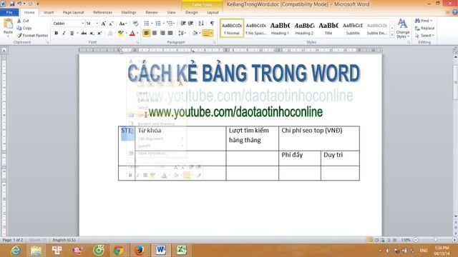
Task: Open the Change Case dropdown
Action: click(x=123, y=24)
